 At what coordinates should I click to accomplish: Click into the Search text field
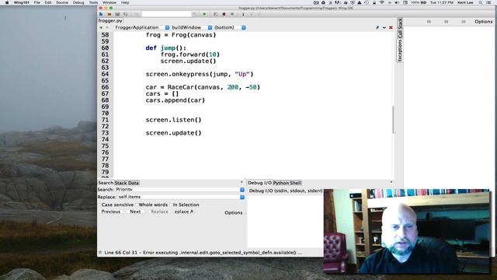(x=177, y=190)
